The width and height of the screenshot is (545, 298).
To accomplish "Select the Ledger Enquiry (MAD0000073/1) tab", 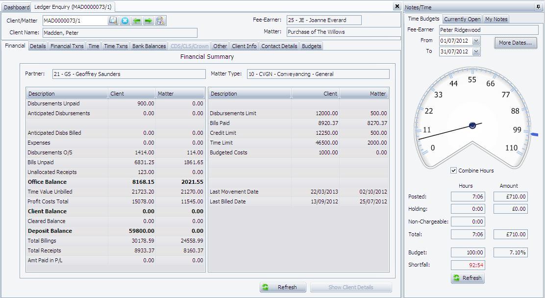I will pos(73,6).
